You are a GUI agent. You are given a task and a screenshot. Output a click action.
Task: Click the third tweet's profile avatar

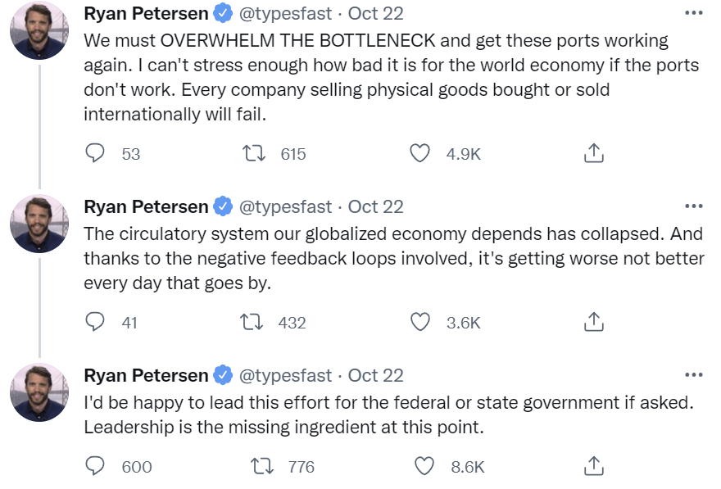coord(39,392)
